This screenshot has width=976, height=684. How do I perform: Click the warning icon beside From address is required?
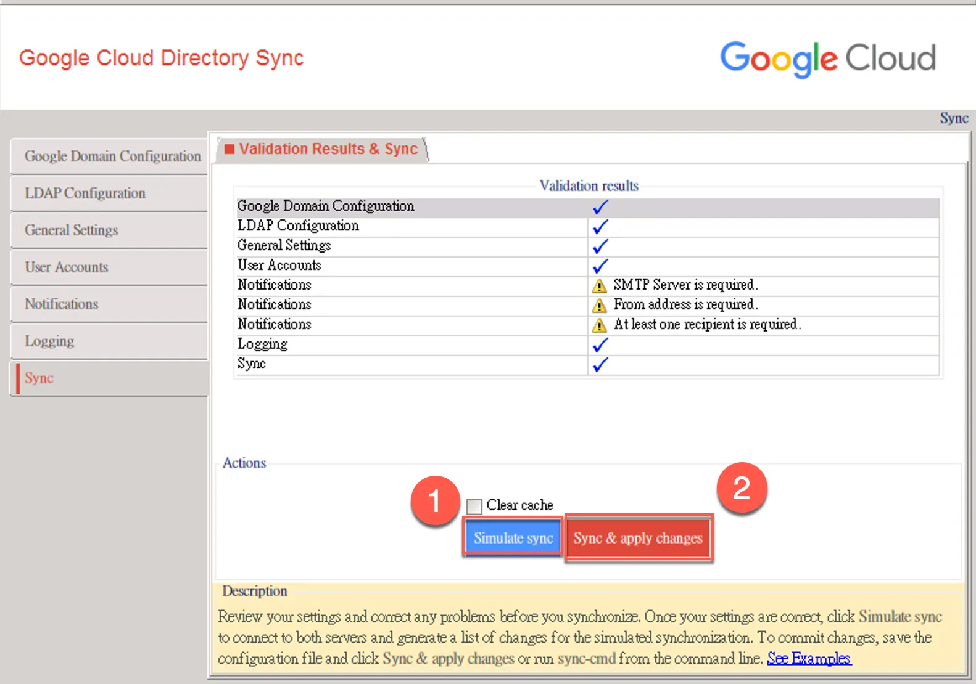[599, 306]
